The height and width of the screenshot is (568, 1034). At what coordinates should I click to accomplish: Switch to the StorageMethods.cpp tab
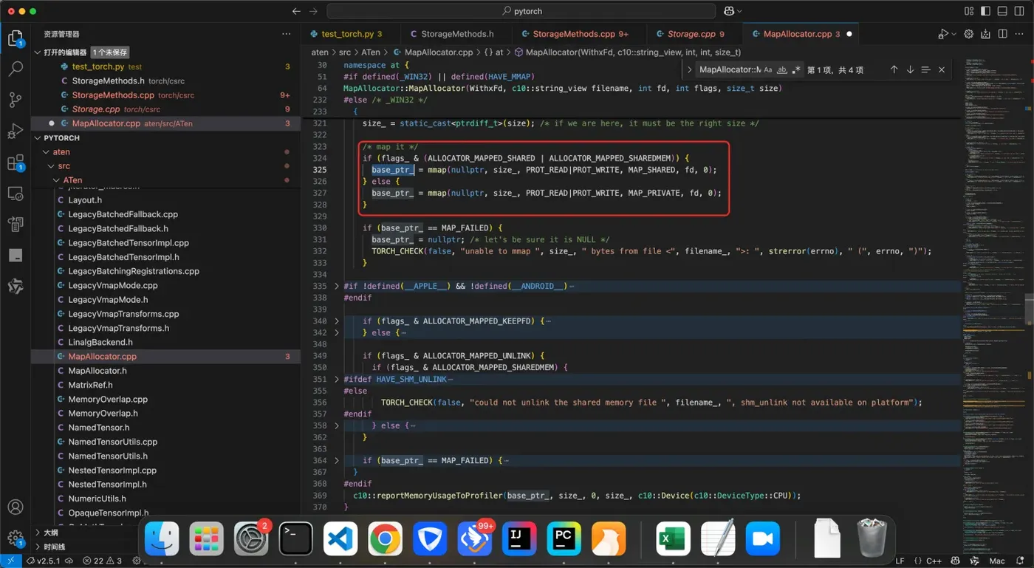(x=579, y=34)
